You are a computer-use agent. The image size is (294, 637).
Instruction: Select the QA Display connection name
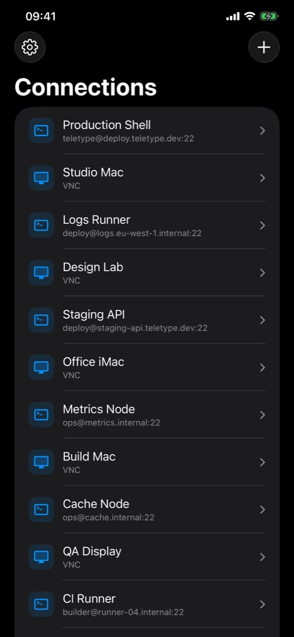[x=92, y=552]
